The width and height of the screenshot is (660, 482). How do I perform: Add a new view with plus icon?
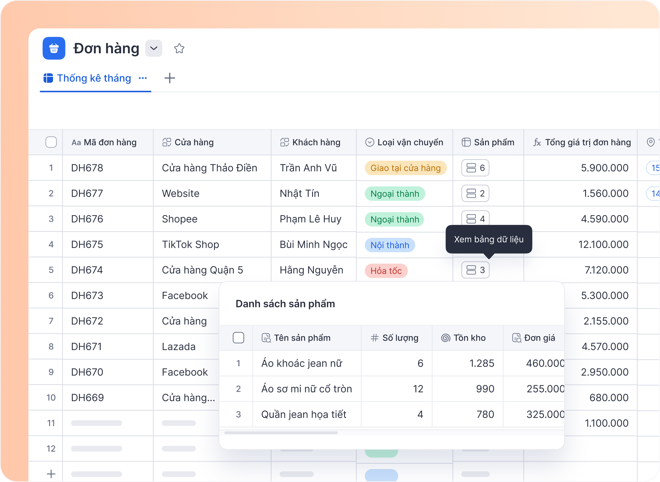[x=170, y=78]
